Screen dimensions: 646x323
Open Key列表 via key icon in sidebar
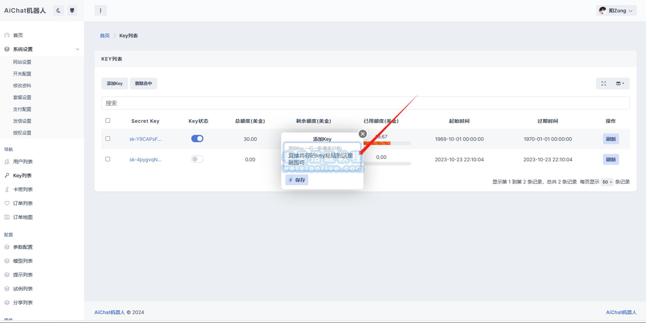click(x=7, y=175)
